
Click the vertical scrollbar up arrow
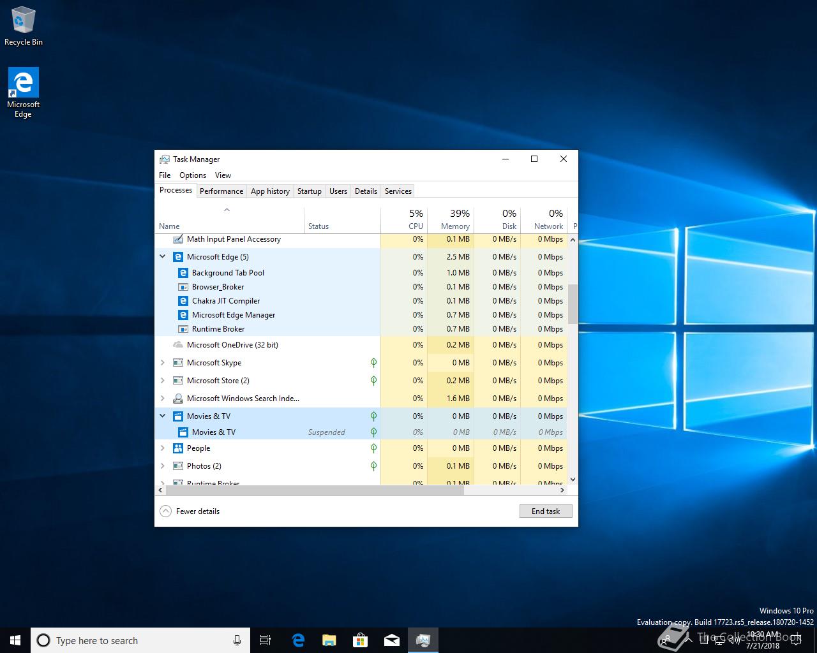pos(573,240)
